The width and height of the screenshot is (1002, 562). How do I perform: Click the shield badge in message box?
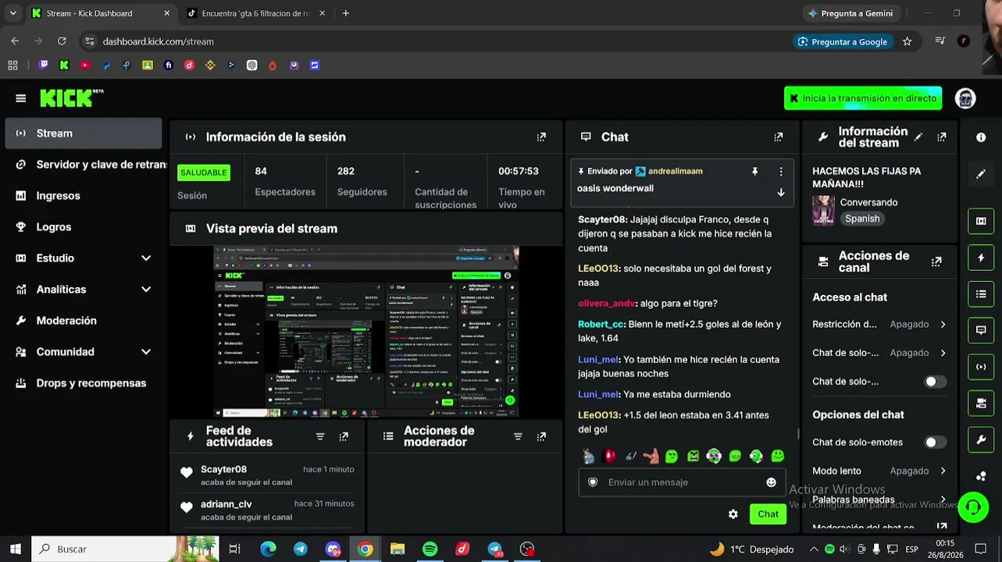click(x=593, y=482)
